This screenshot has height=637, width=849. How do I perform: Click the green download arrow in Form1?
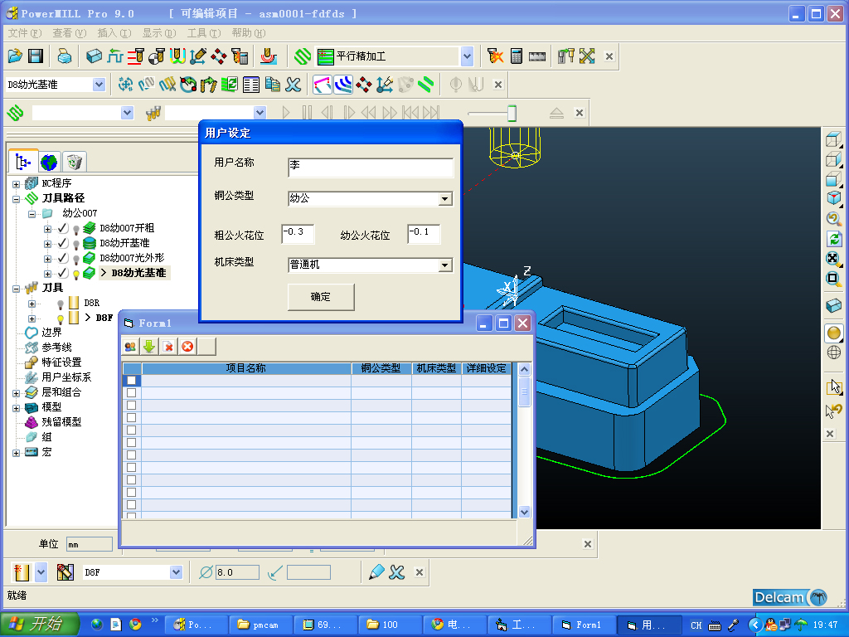[149, 347]
